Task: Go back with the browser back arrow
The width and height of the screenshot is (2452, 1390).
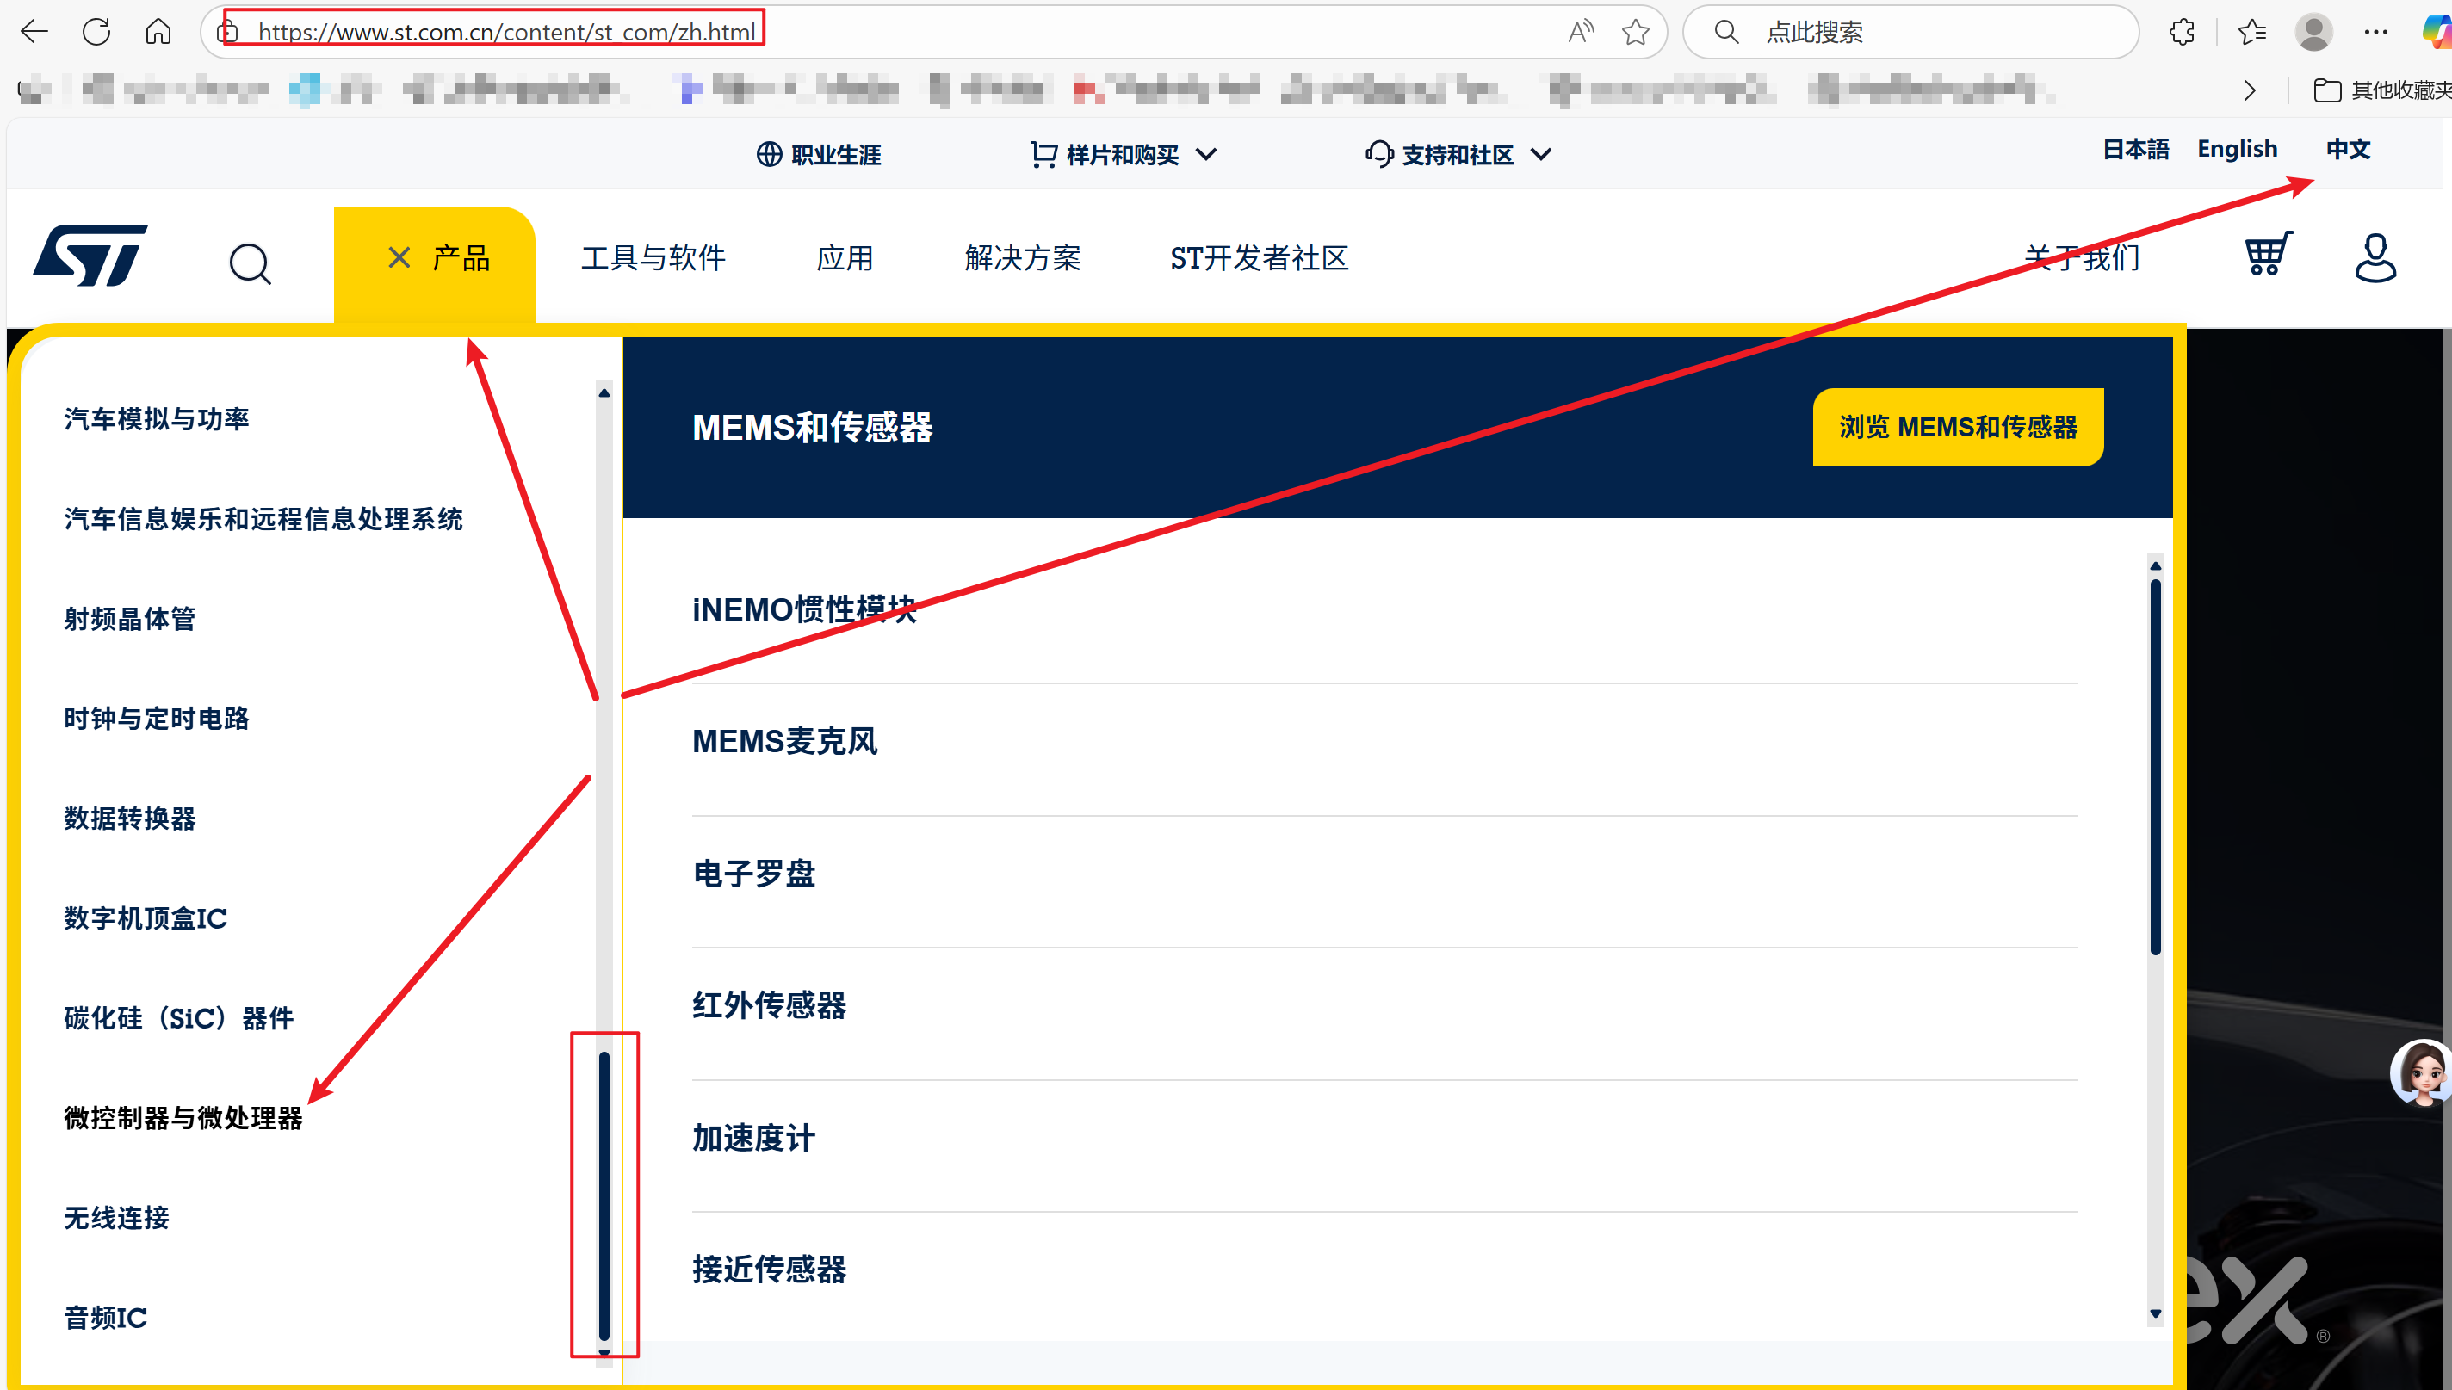Action: [34, 32]
